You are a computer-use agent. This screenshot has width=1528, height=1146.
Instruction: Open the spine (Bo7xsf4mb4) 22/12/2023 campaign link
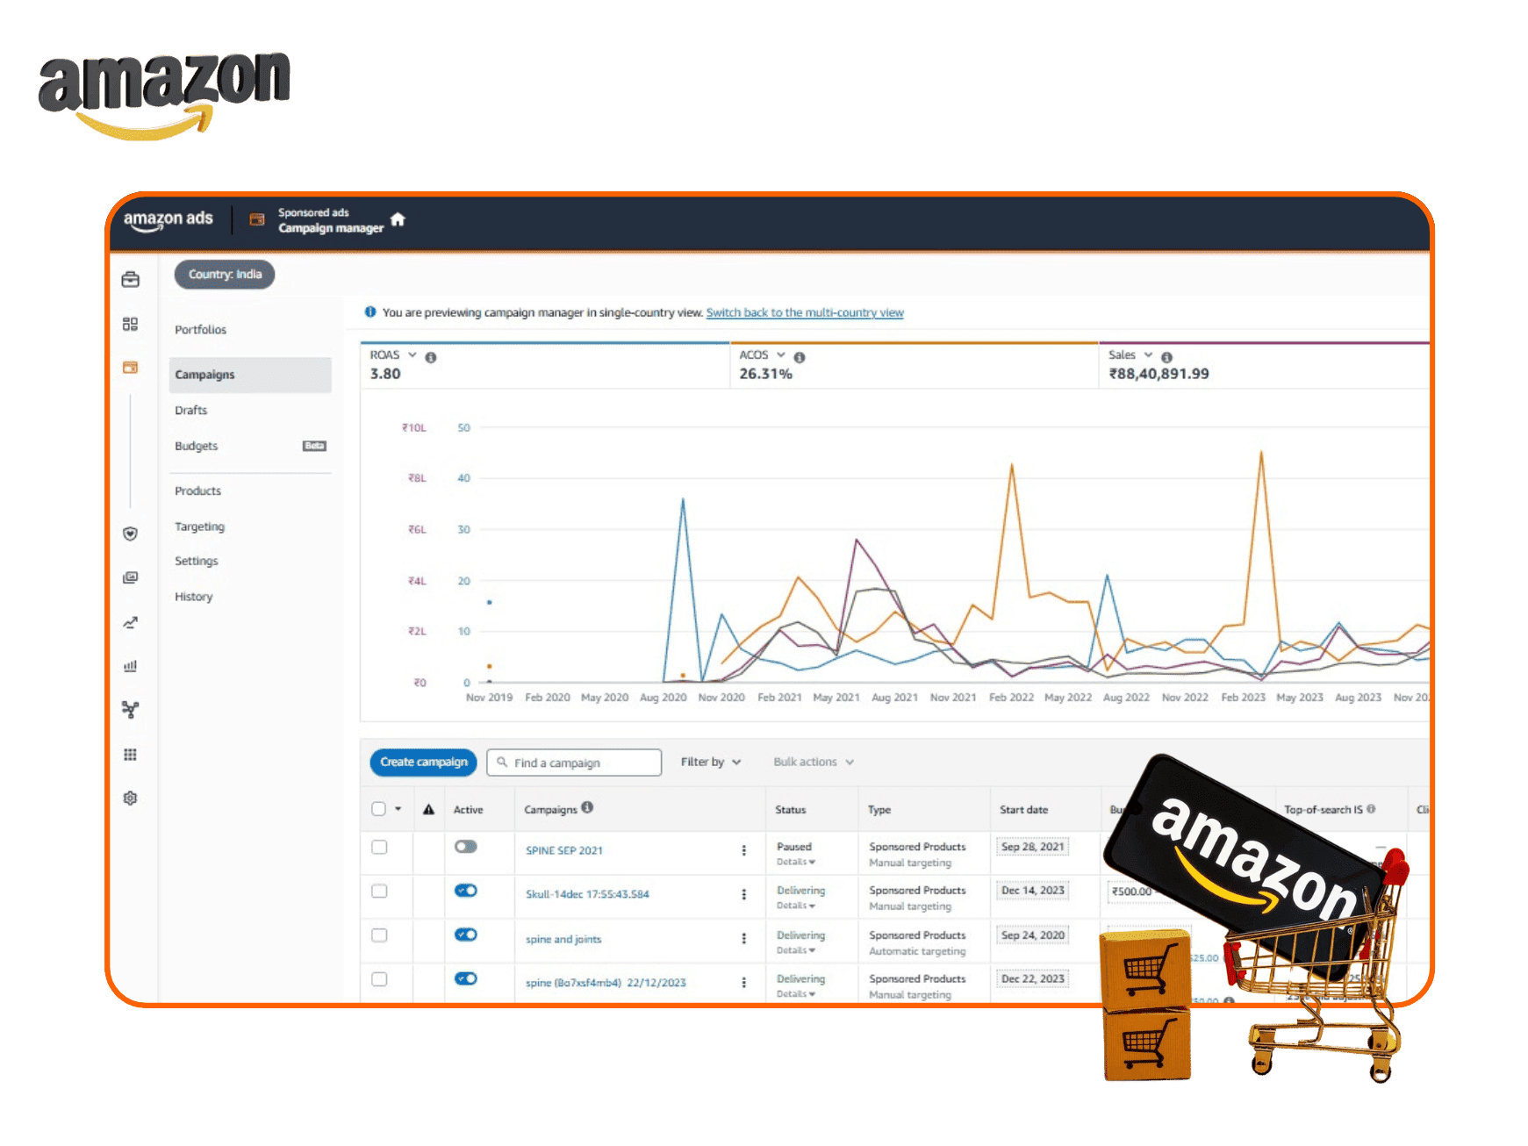coord(606,983)
